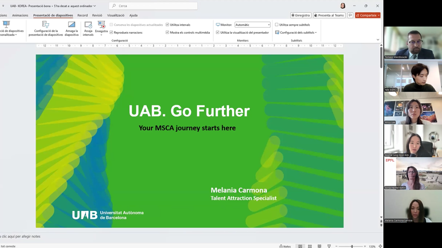Click the 133% zoom level

[x=372, y=246]
